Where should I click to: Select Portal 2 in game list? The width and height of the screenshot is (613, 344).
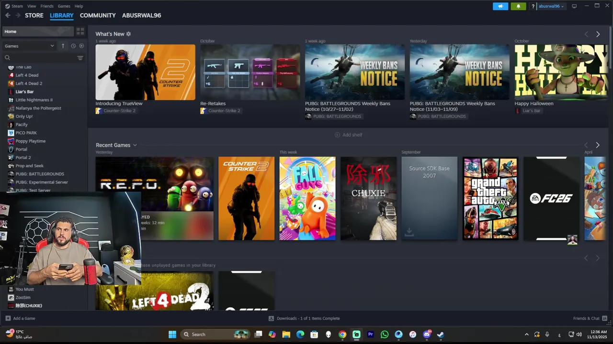[23, 157]
